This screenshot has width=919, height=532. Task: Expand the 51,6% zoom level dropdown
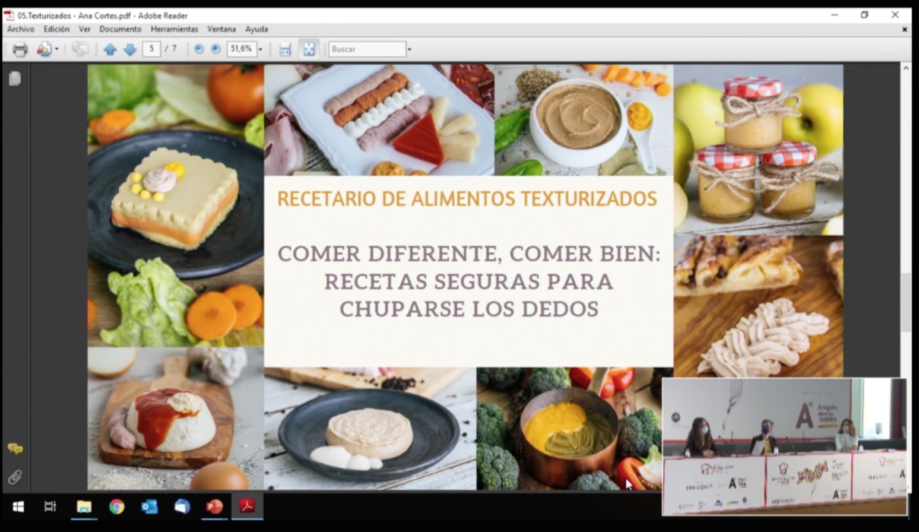260,49
